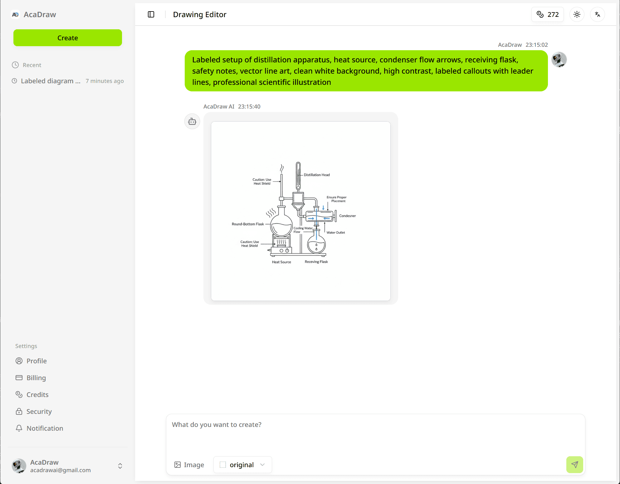This screenshot has width=620, height=484.
Task: Open the original aspect ratio dropdown
Action: coord(242,465)
